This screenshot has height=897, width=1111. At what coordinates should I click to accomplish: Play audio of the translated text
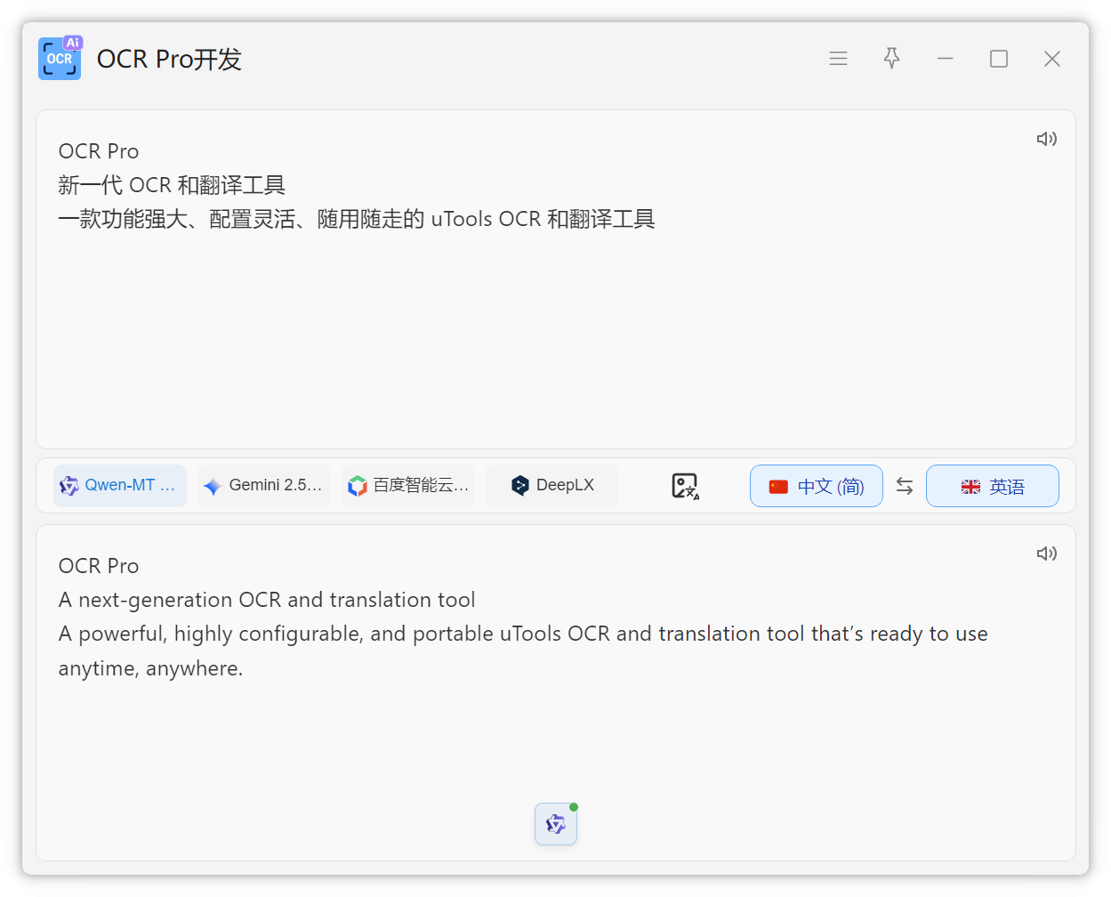pyautogui.click(x=1046, y=554)
